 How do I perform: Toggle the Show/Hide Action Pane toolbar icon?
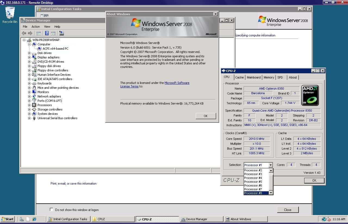(53, 33)
